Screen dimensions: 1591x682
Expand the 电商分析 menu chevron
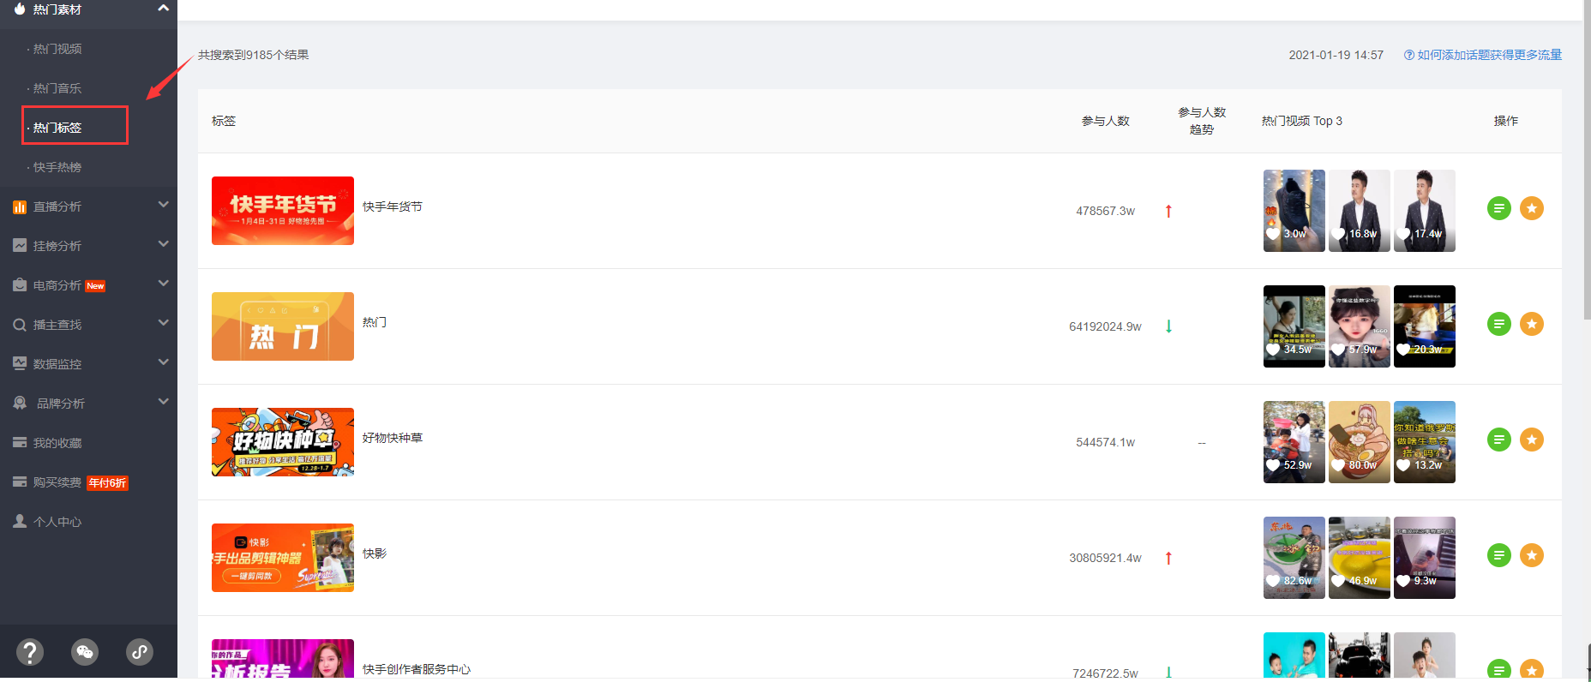point(163,284)
